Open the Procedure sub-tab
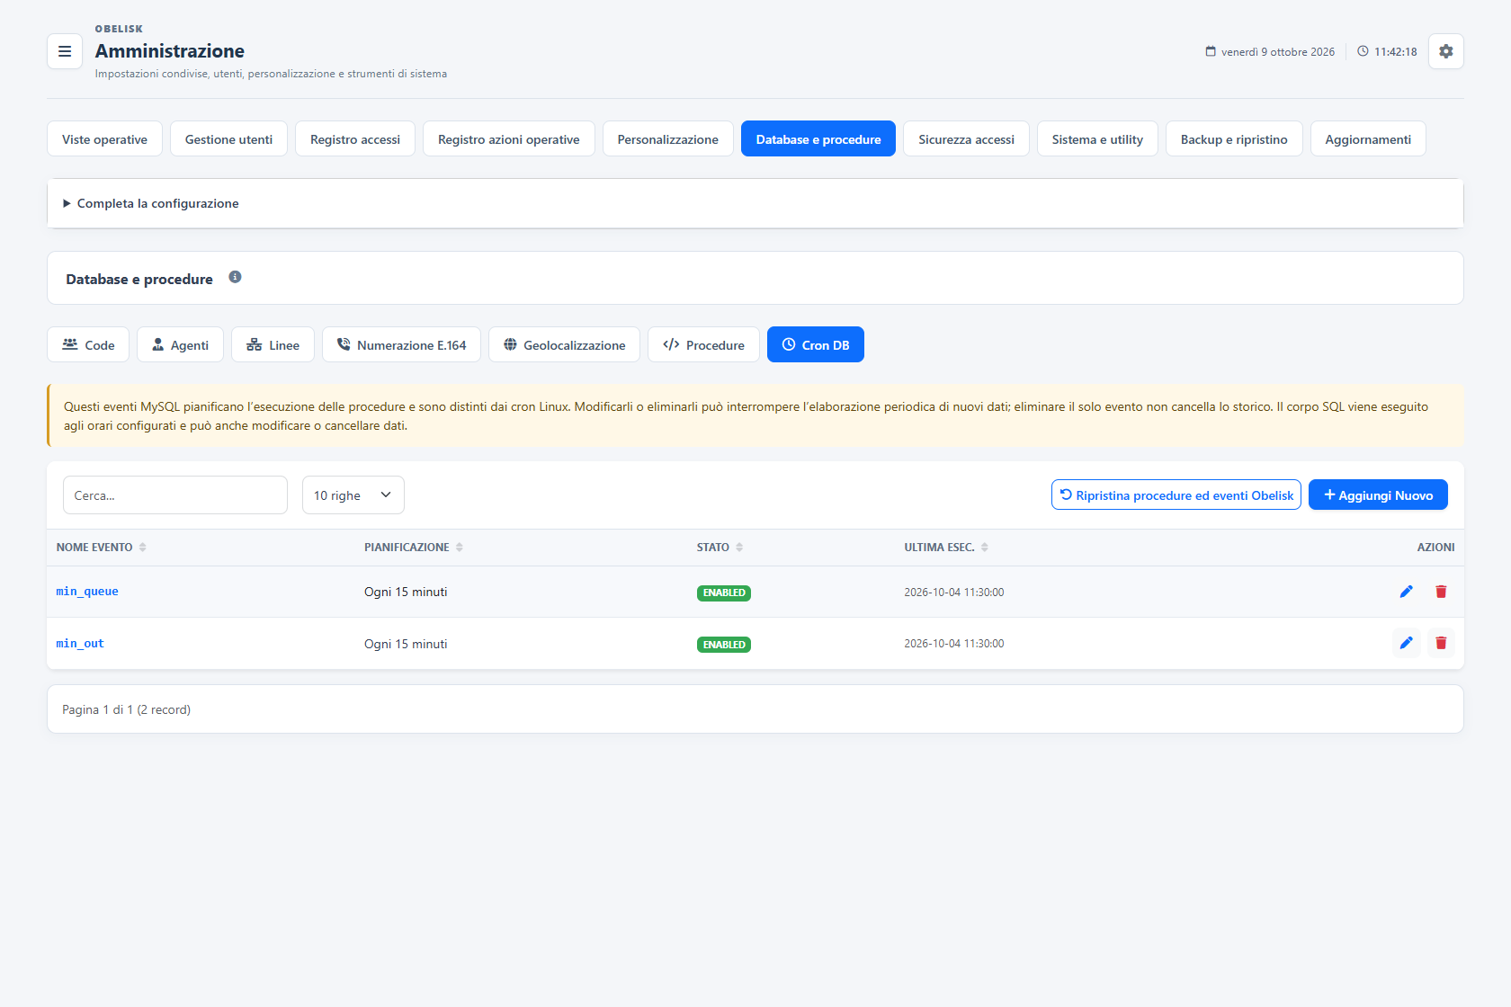 703,344
